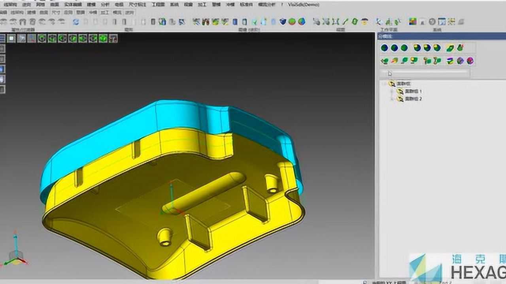Select the green diagonal line tool icon
Image resolution: width=506 pixels, height=284 pixels.
[x=345, y=22]
